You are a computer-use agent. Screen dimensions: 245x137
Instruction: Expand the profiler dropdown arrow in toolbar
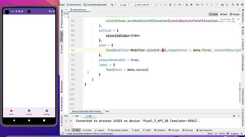click(x=183, y=5)
